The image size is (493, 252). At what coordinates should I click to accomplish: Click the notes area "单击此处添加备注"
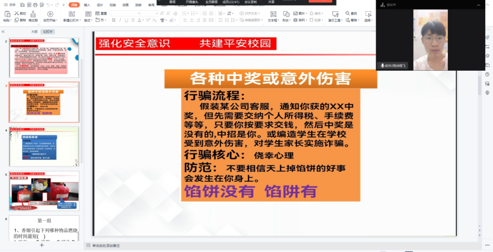tap(106, 246)
